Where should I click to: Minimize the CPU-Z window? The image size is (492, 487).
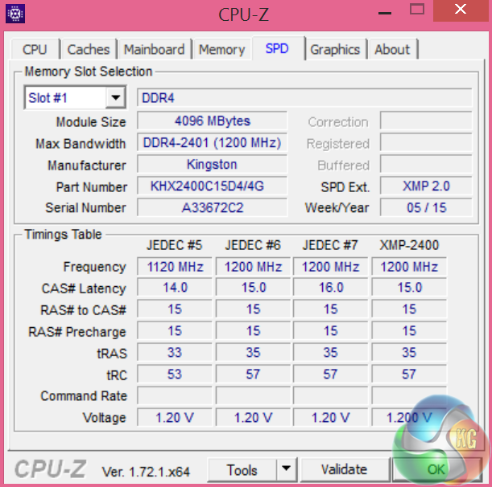pos(385,13)
